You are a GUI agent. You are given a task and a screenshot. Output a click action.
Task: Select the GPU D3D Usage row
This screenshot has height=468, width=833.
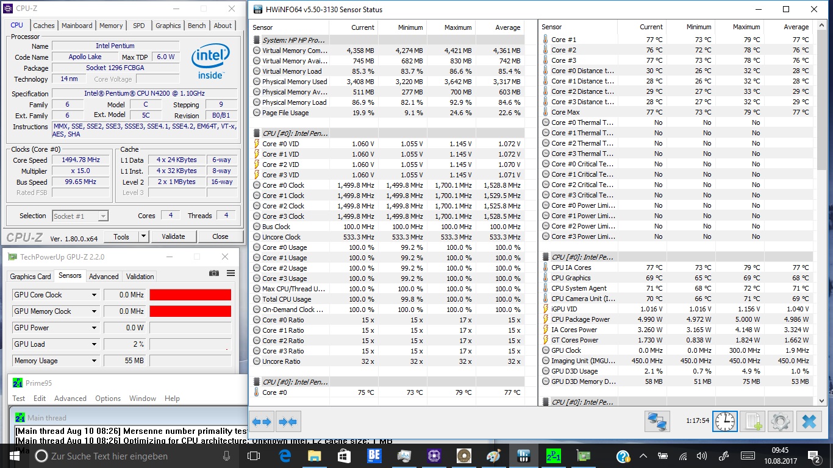coord(676,371)
